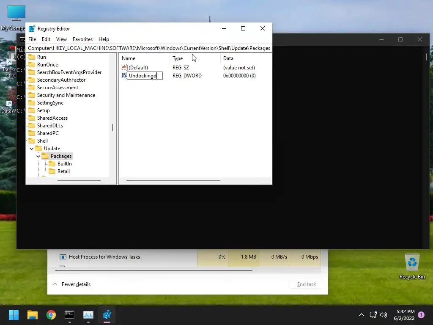Select the SearchBoxEventArgsProvider key

click(69, 72)
